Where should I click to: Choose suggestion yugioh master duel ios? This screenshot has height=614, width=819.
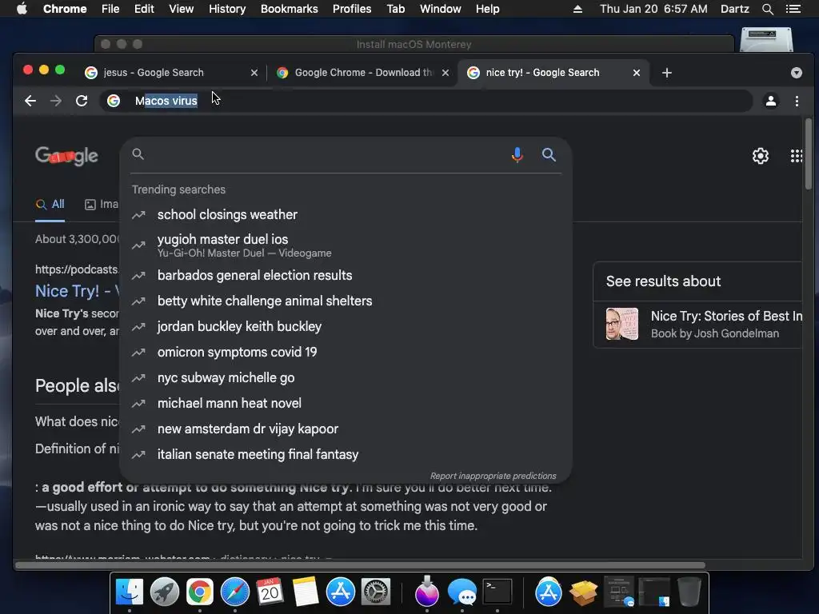(x=346, y=245)
